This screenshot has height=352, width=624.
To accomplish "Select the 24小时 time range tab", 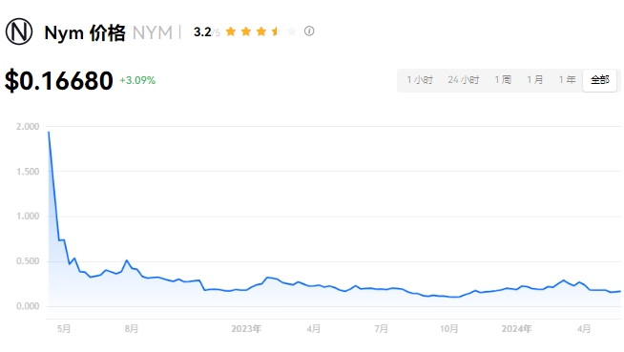I will pyautogui.click(x=464, y=80).
